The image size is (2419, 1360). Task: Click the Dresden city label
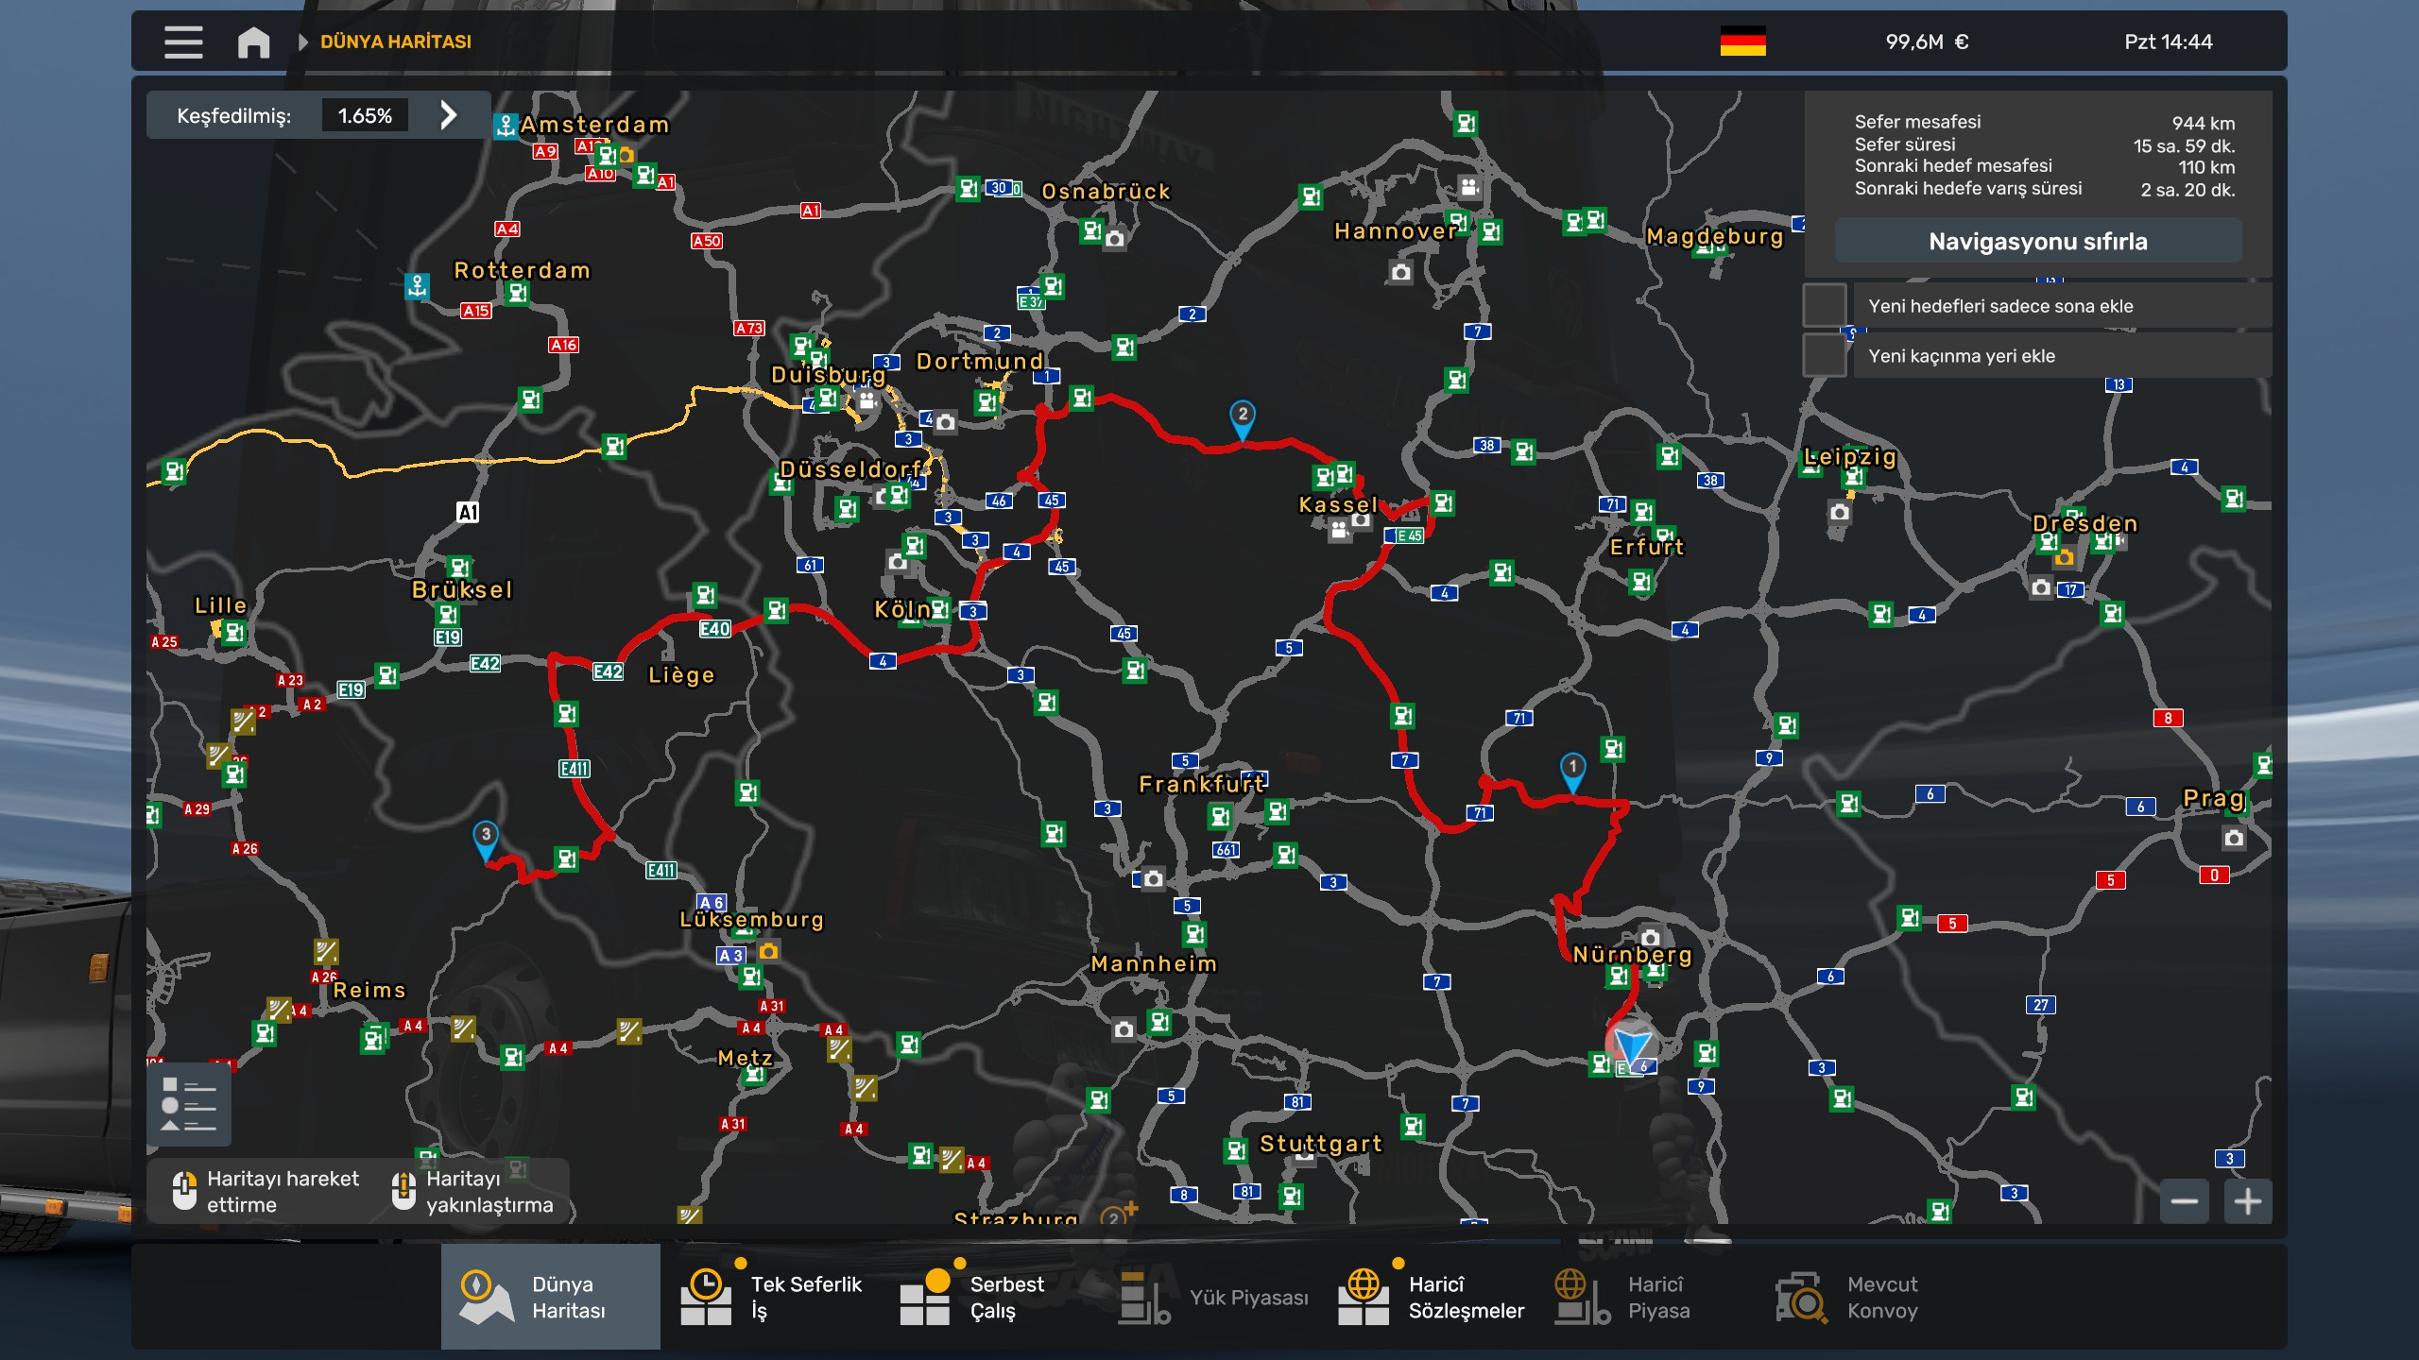(2084, 523)
